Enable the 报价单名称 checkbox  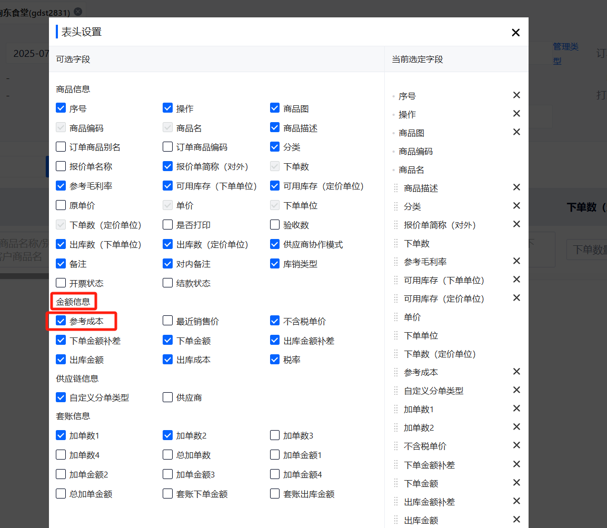coord(61,166)
